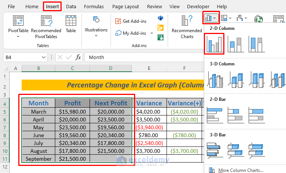Click the People Graph add-in icon
The image size is (286, 173).
(161, 37)
